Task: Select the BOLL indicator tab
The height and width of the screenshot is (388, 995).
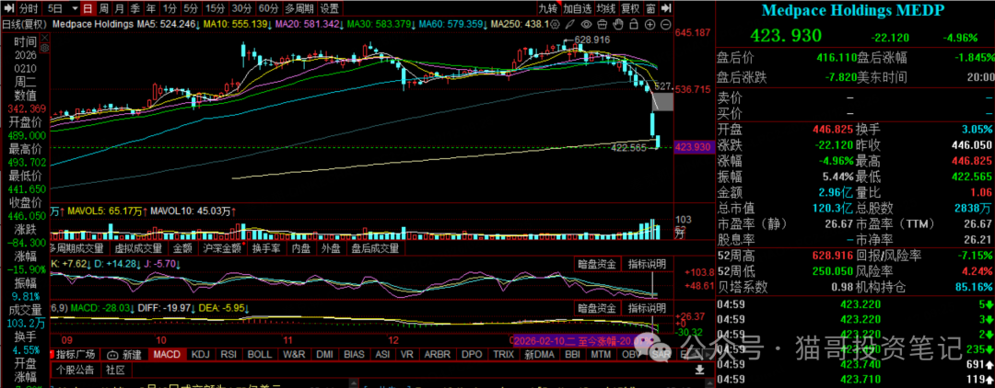Action: [x=259, y=354]
